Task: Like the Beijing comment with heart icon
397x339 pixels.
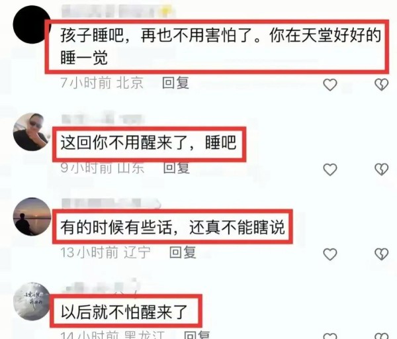Action: [330, 85]
